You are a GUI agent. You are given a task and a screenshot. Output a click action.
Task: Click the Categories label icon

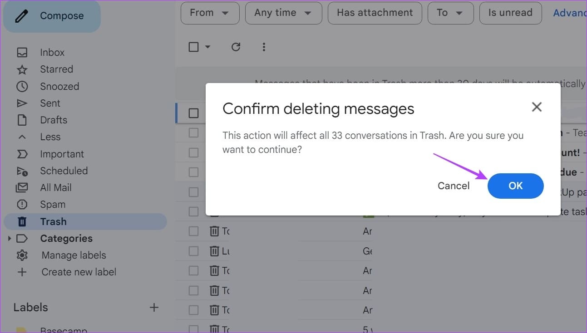point(22,238)
